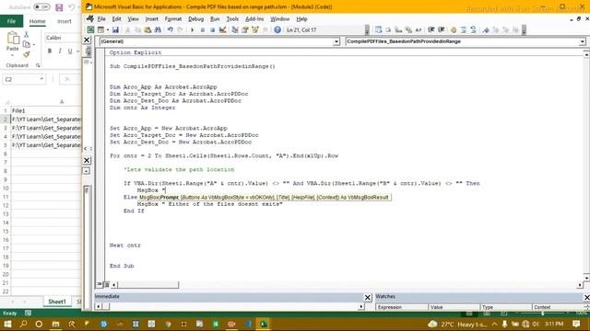Open the VBA Tools menu
590x331 pixels.
[232, 18]
